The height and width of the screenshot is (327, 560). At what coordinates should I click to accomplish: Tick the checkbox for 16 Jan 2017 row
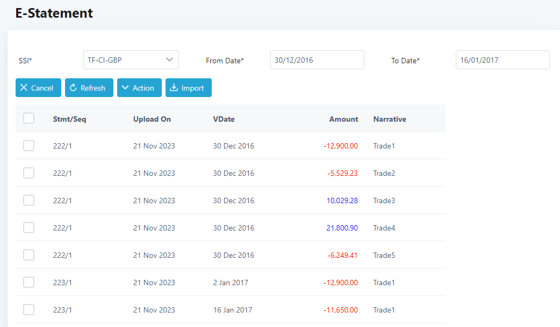click(x=29, y=310)
